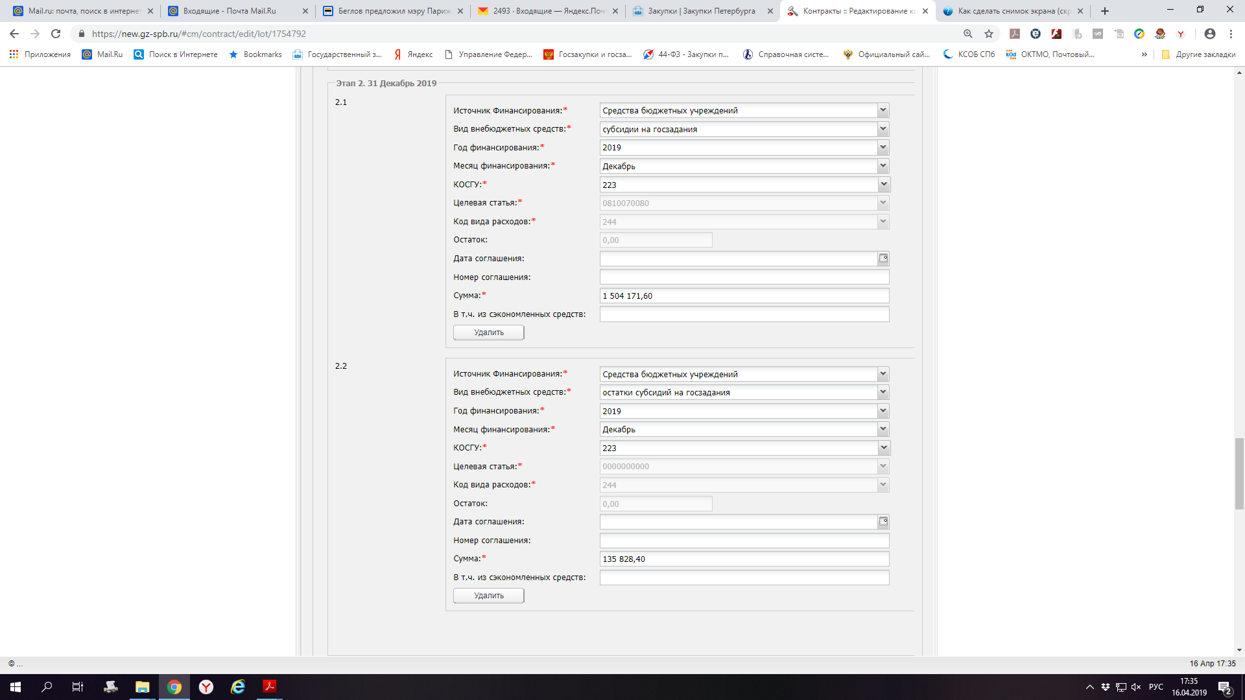Viewport: 1245px width, 700px height.
Task: Switch to Входящие - Почта Mail.Ru tab
Action: click(x=230, y=11)
